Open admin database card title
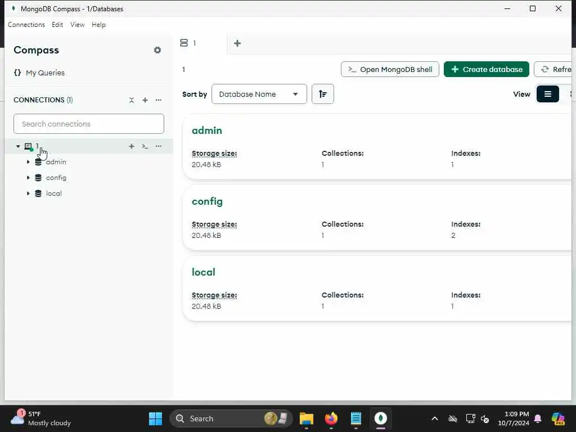 (x=207, y=130)
